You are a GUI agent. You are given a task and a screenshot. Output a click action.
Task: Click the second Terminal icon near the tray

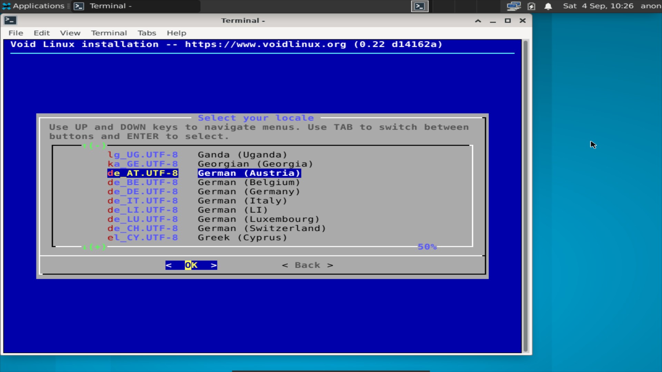[x=419, y=6]
